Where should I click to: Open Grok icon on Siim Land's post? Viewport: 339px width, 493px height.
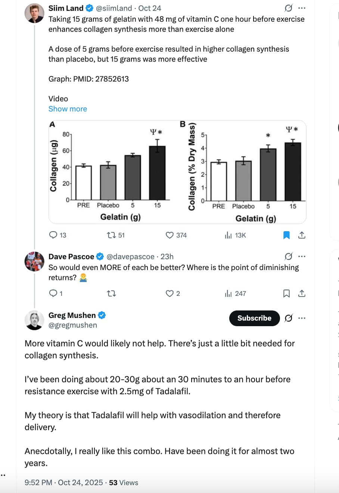point(288,8)
